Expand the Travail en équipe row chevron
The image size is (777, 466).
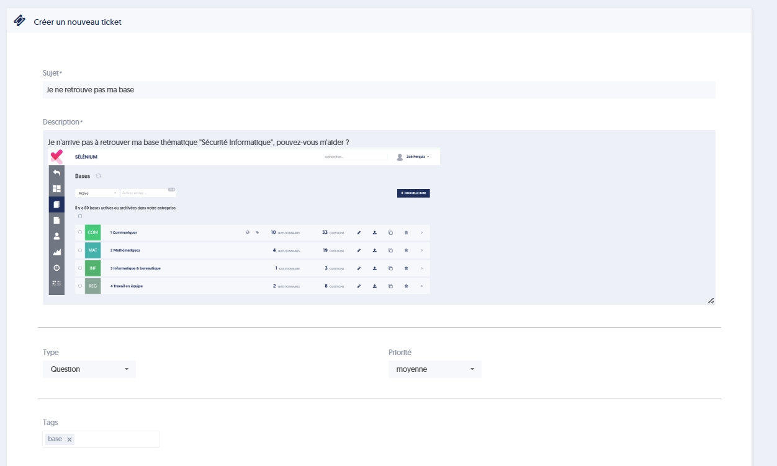pyautogui.click(x=422, y=286)
